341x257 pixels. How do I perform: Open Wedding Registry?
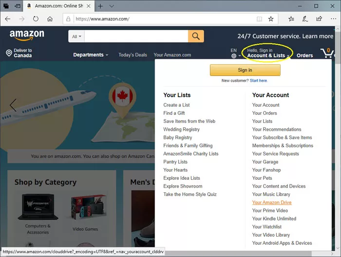pos(181,129)
